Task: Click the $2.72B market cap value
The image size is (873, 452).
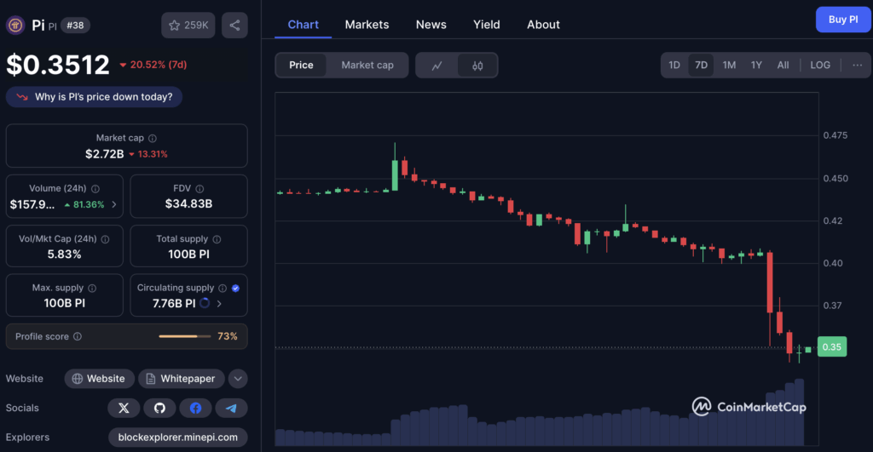Action: [105, 154]
